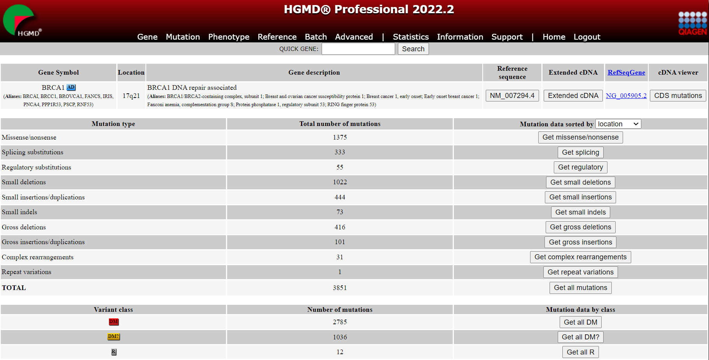Click the Extended cDNA button
This screenshot has height=360, width=709.
coord(573,96)
